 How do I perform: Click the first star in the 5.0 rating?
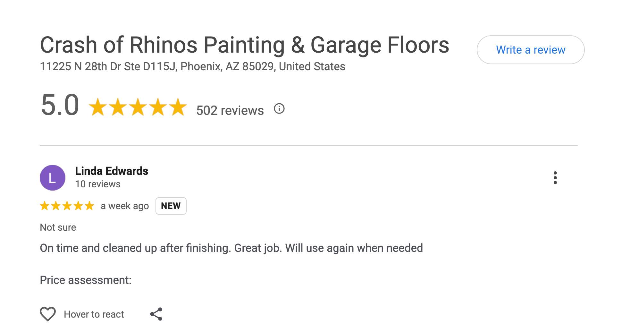click(x=98, y=107)
